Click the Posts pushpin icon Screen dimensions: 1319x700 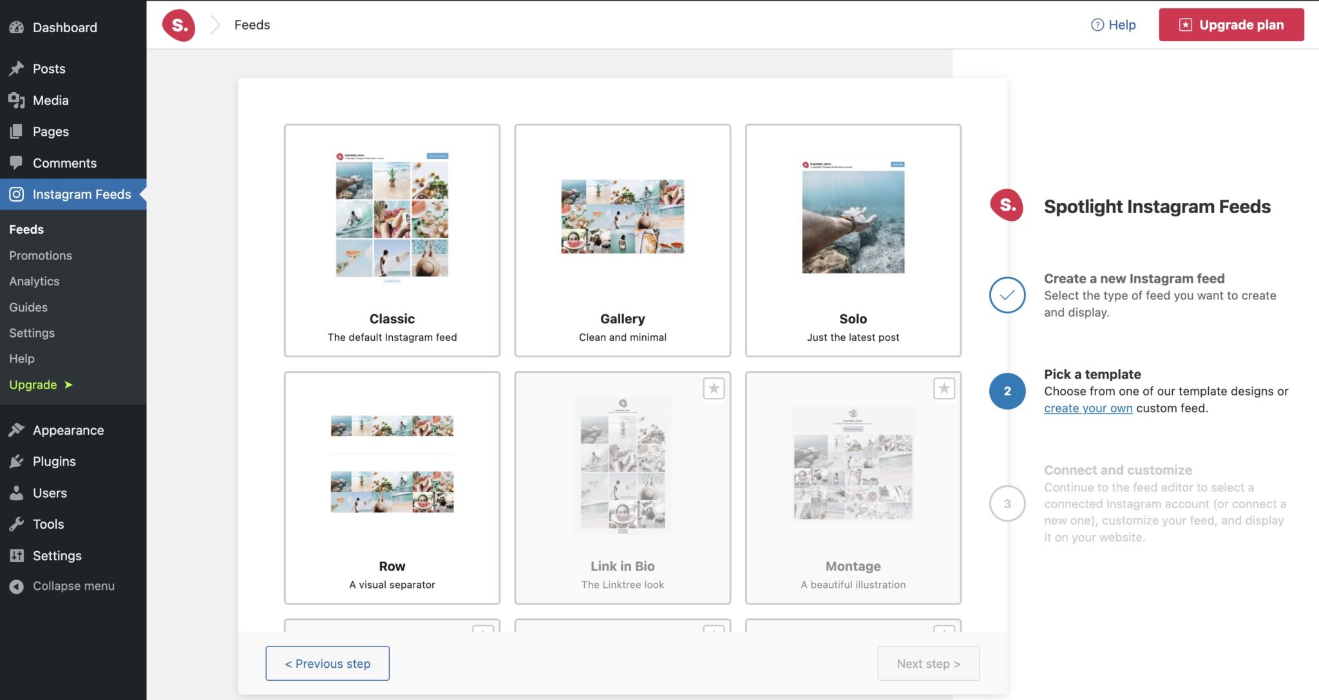coord(17,68)
